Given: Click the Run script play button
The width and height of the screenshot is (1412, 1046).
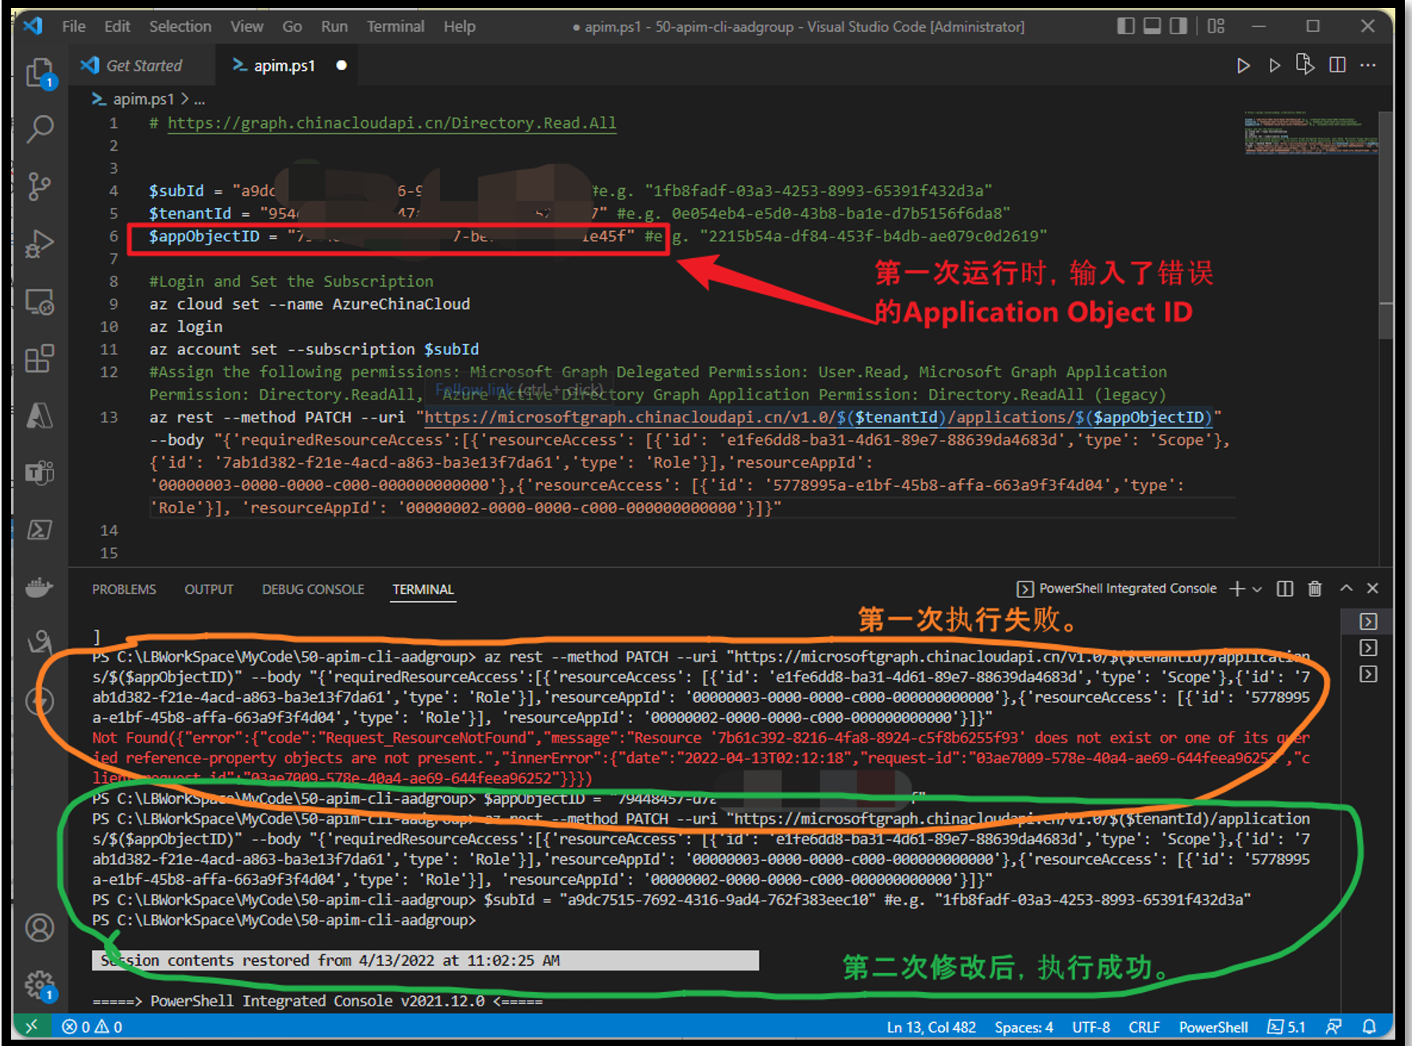Looking at the screenshot, I should click(1243, 66).
